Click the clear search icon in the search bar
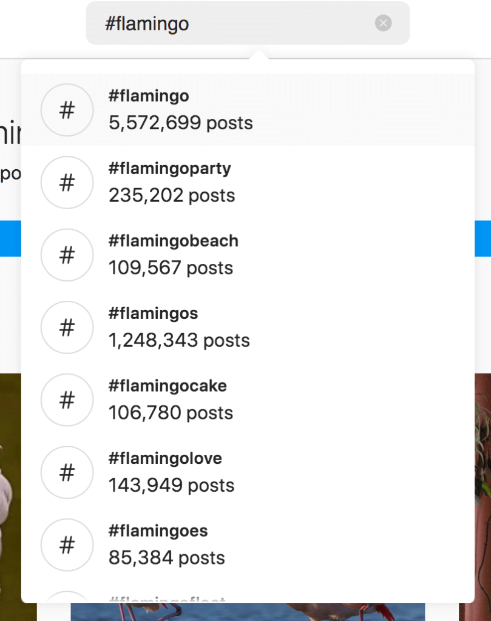Viewport: 491px width, 621px height. tap(383, 23)
